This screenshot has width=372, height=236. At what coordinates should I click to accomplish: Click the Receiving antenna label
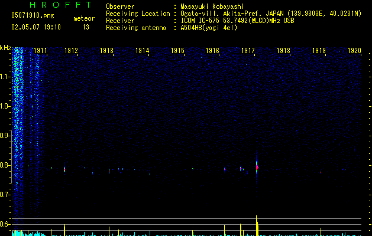click(136, 28)
